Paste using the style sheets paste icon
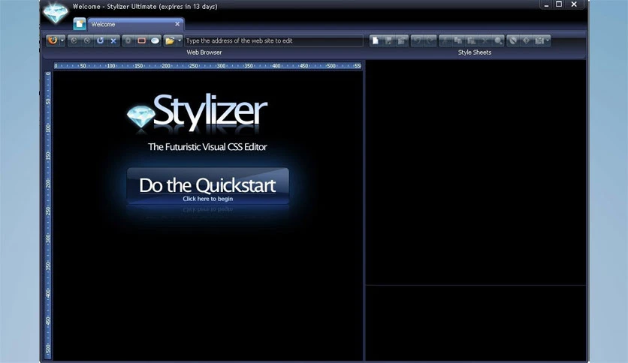628x363 pixels. point(472,40)
